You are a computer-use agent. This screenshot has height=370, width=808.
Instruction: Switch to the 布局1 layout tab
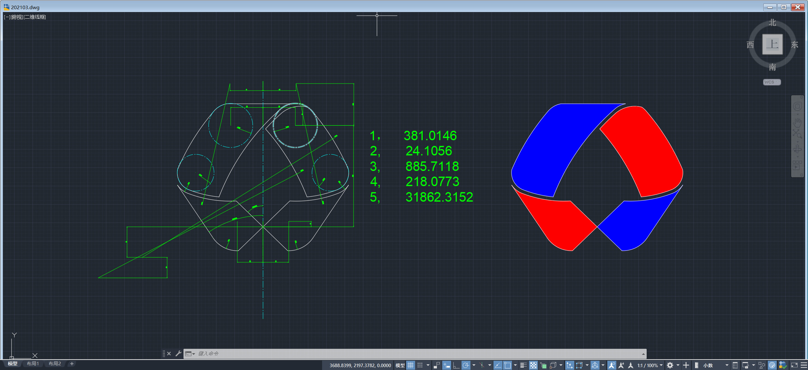33,364
